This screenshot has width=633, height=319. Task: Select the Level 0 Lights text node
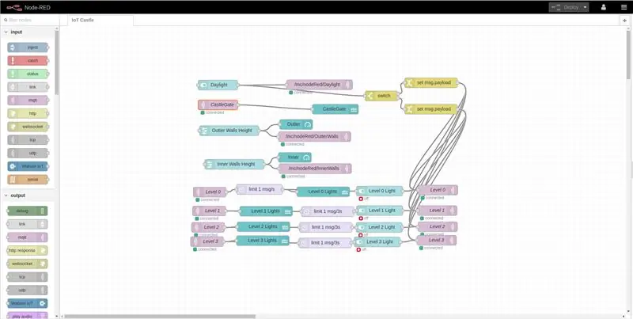tap(323, 192)
